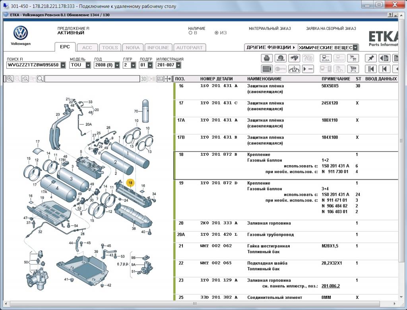Open the МОДЕЛЬ TOU dropdown

click(x=88, y=65)
